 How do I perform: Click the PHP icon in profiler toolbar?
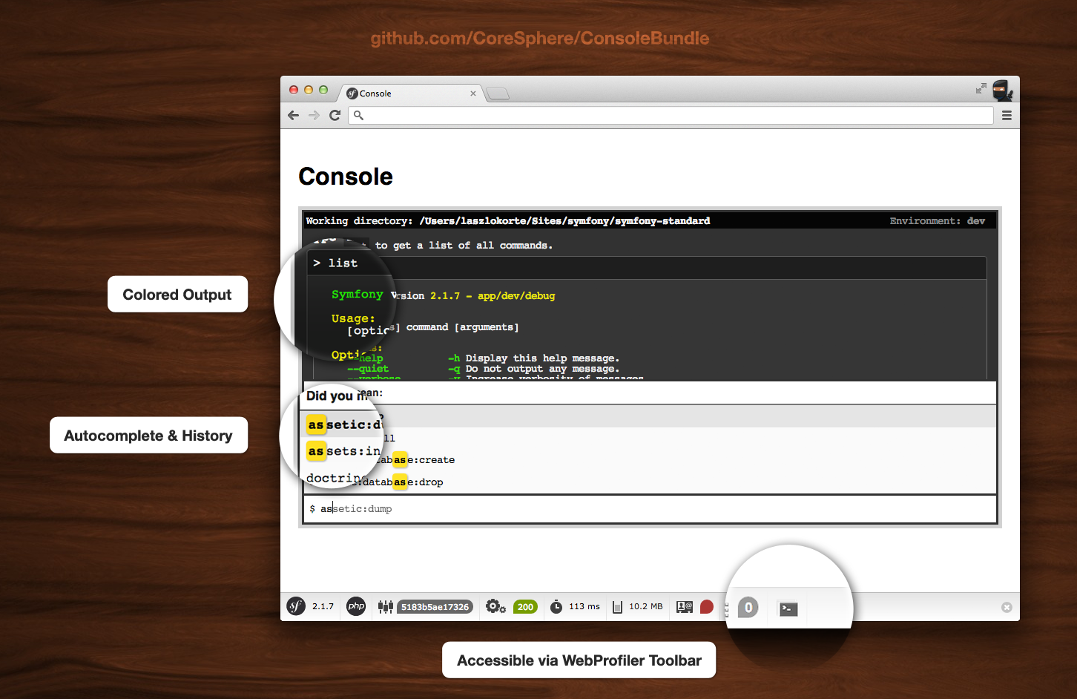tap(356, 606)
